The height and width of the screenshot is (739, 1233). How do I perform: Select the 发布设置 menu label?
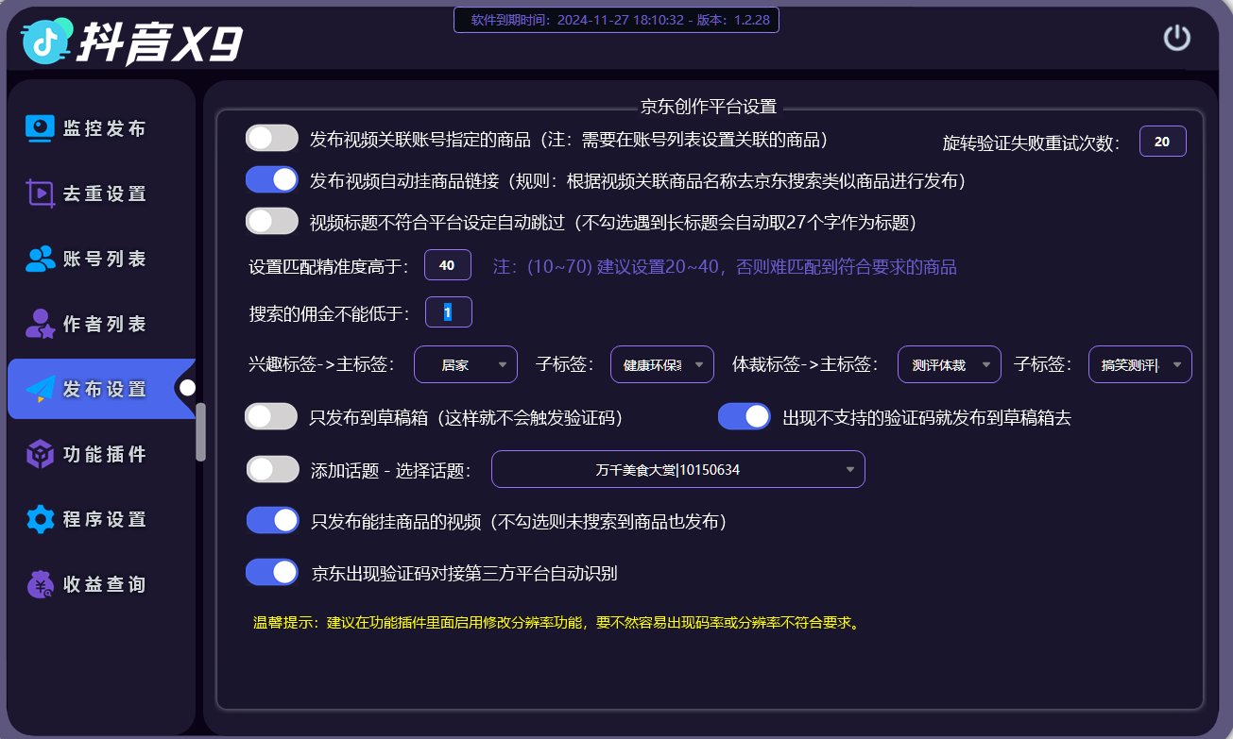(105, 389)
